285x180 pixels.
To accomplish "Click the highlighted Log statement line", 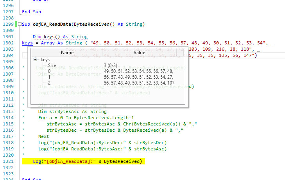I will click(x=83, y=161).
